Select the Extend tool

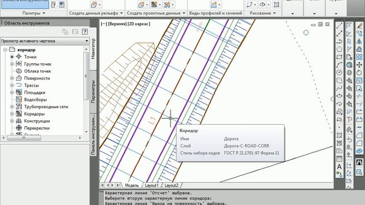click(359, 104)
